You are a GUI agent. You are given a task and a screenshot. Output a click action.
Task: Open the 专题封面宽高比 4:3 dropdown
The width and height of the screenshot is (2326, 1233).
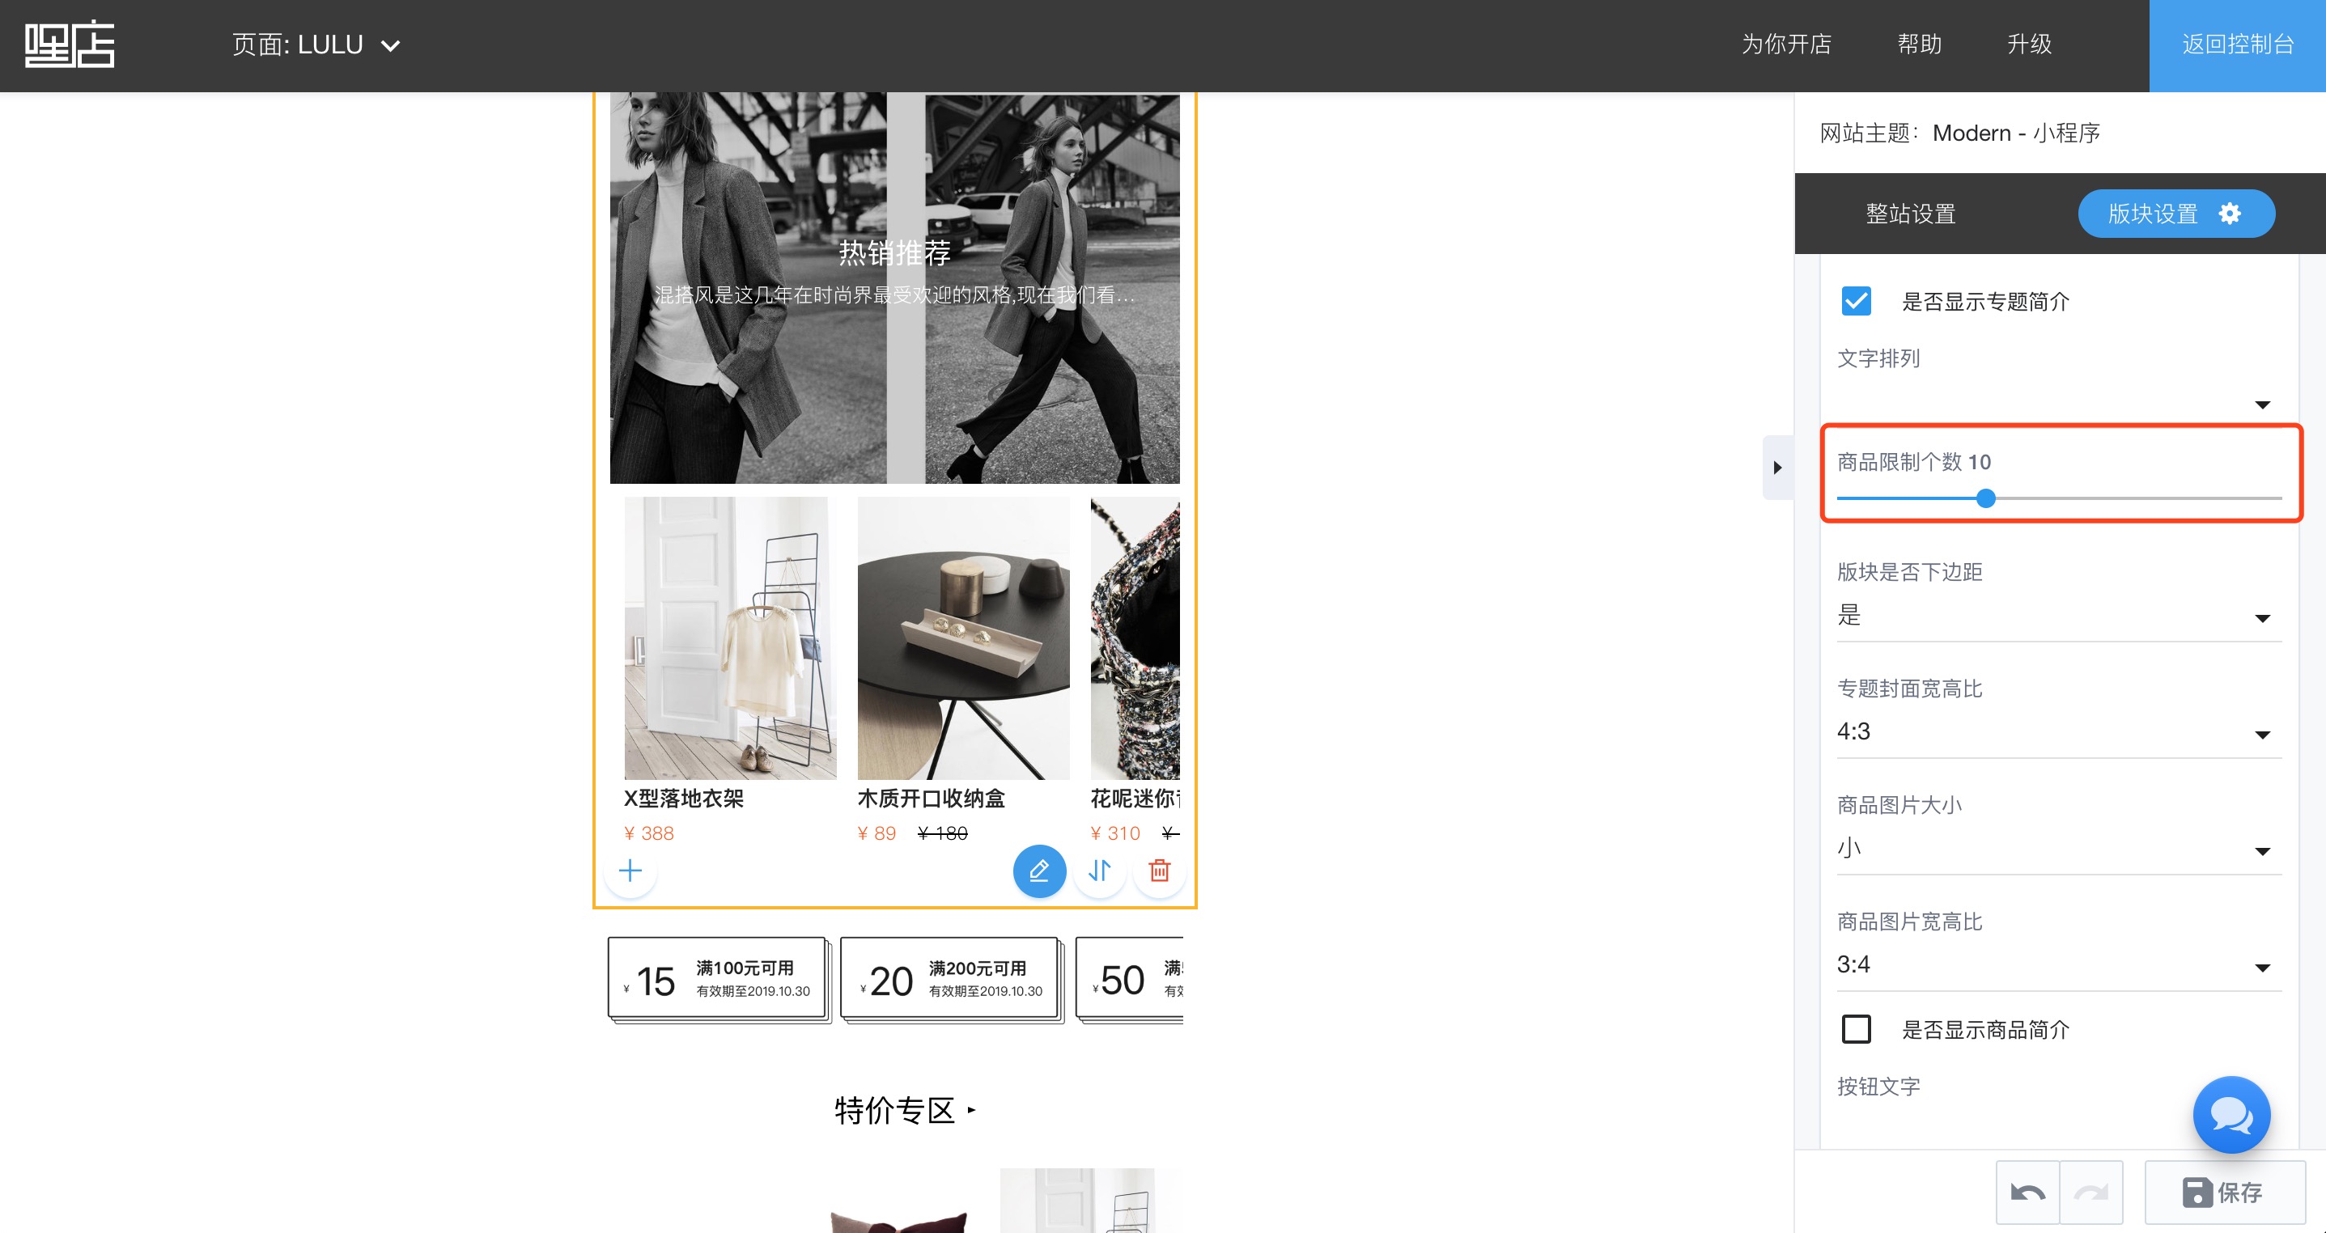[x=2059, y=732]
